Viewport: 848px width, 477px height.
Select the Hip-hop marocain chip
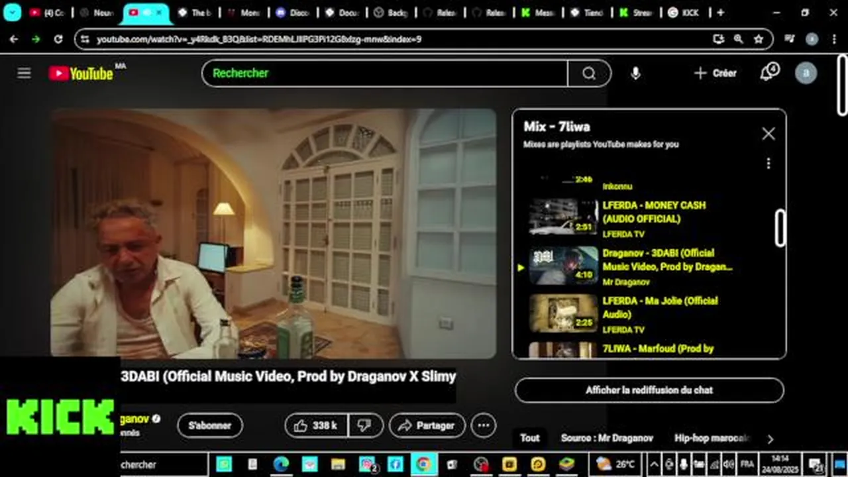pos(712,438)
